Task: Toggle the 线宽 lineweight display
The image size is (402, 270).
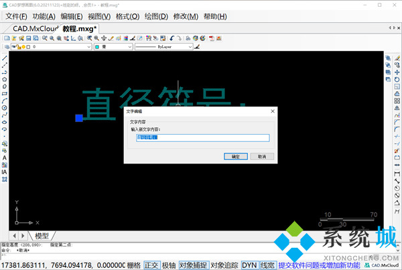Action: (x=267, y=265)
